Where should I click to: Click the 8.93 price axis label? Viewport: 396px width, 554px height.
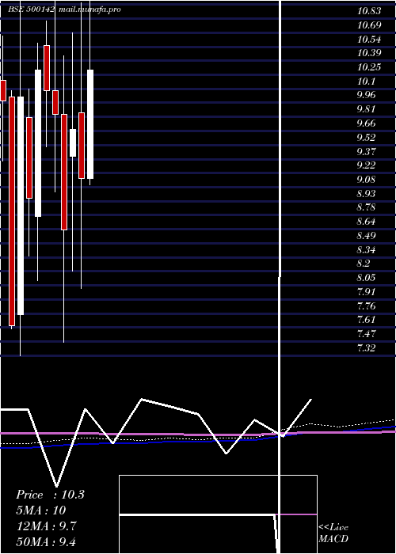tap(366, 194)
